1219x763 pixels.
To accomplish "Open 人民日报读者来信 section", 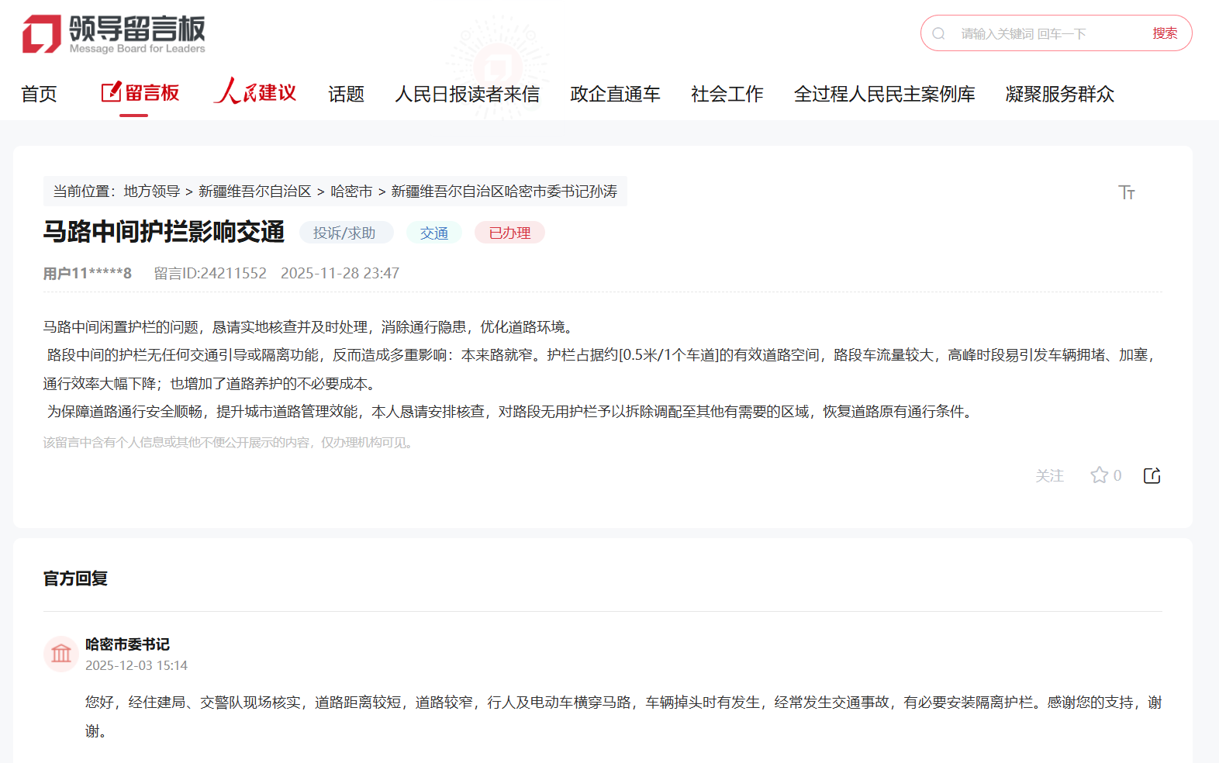I will pyautogui.click(x=467, y=94).
